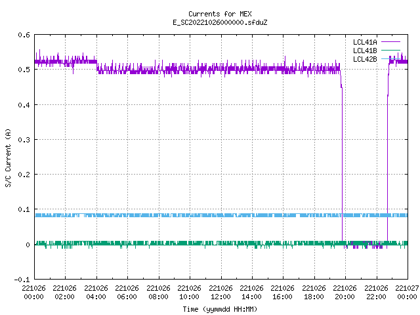
Task: Click the LCL41B legend label
Action: click(365, 51)
